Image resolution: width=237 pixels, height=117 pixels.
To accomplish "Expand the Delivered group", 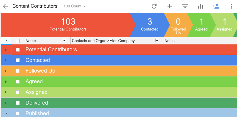I will click(x=6, y=103).
